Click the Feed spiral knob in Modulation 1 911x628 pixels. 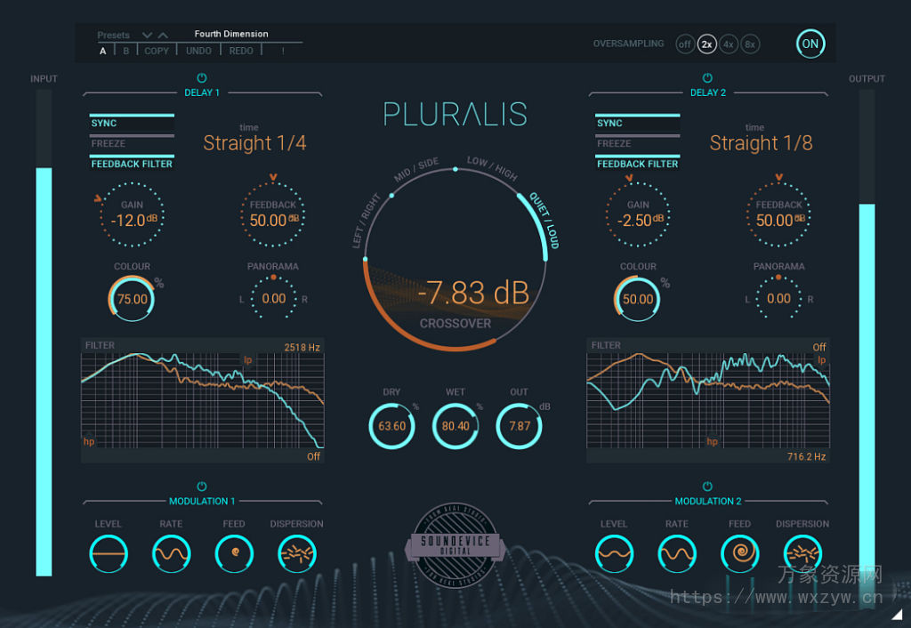(233, 553)
